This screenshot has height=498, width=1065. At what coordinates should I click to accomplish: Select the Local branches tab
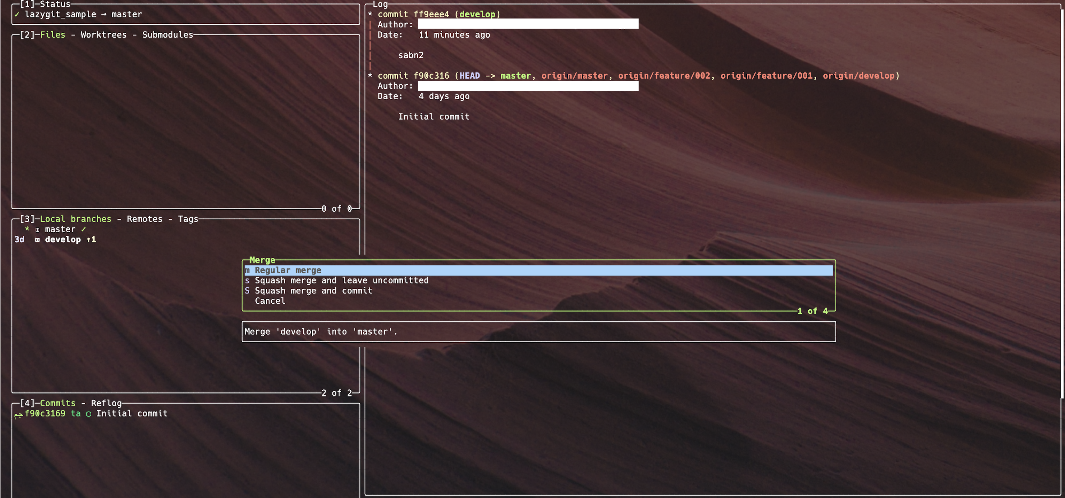pos(75,219)
